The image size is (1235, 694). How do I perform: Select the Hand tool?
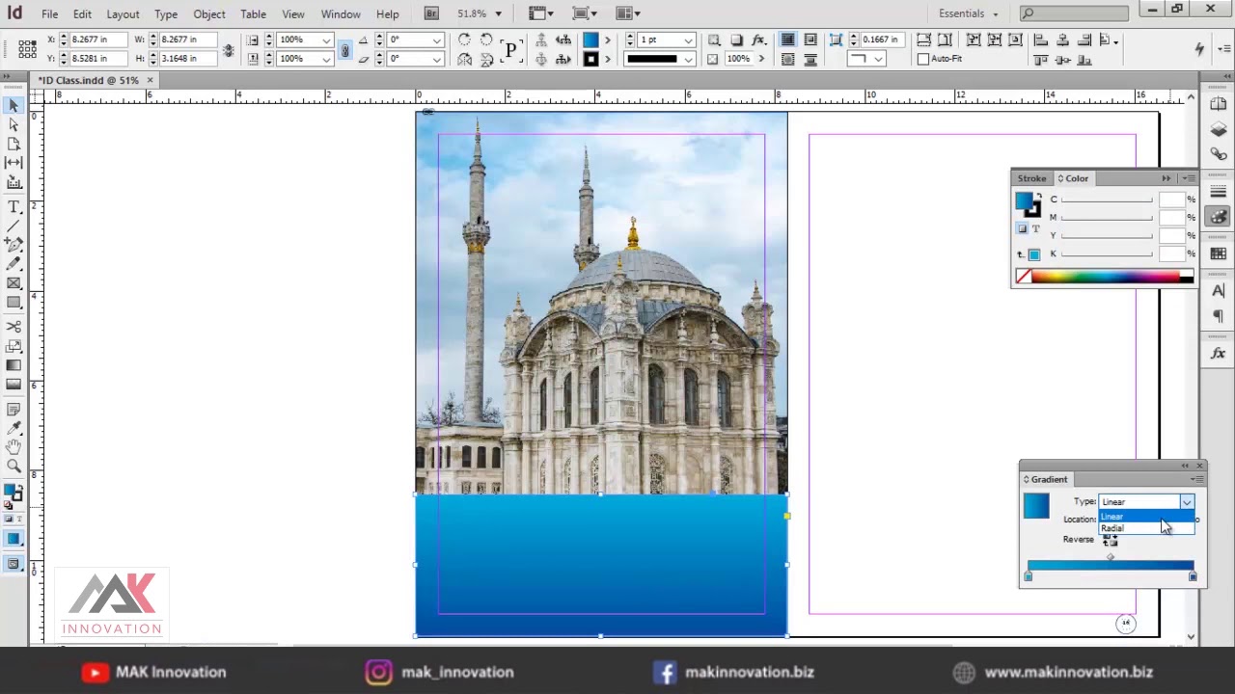tap(14, 447)
